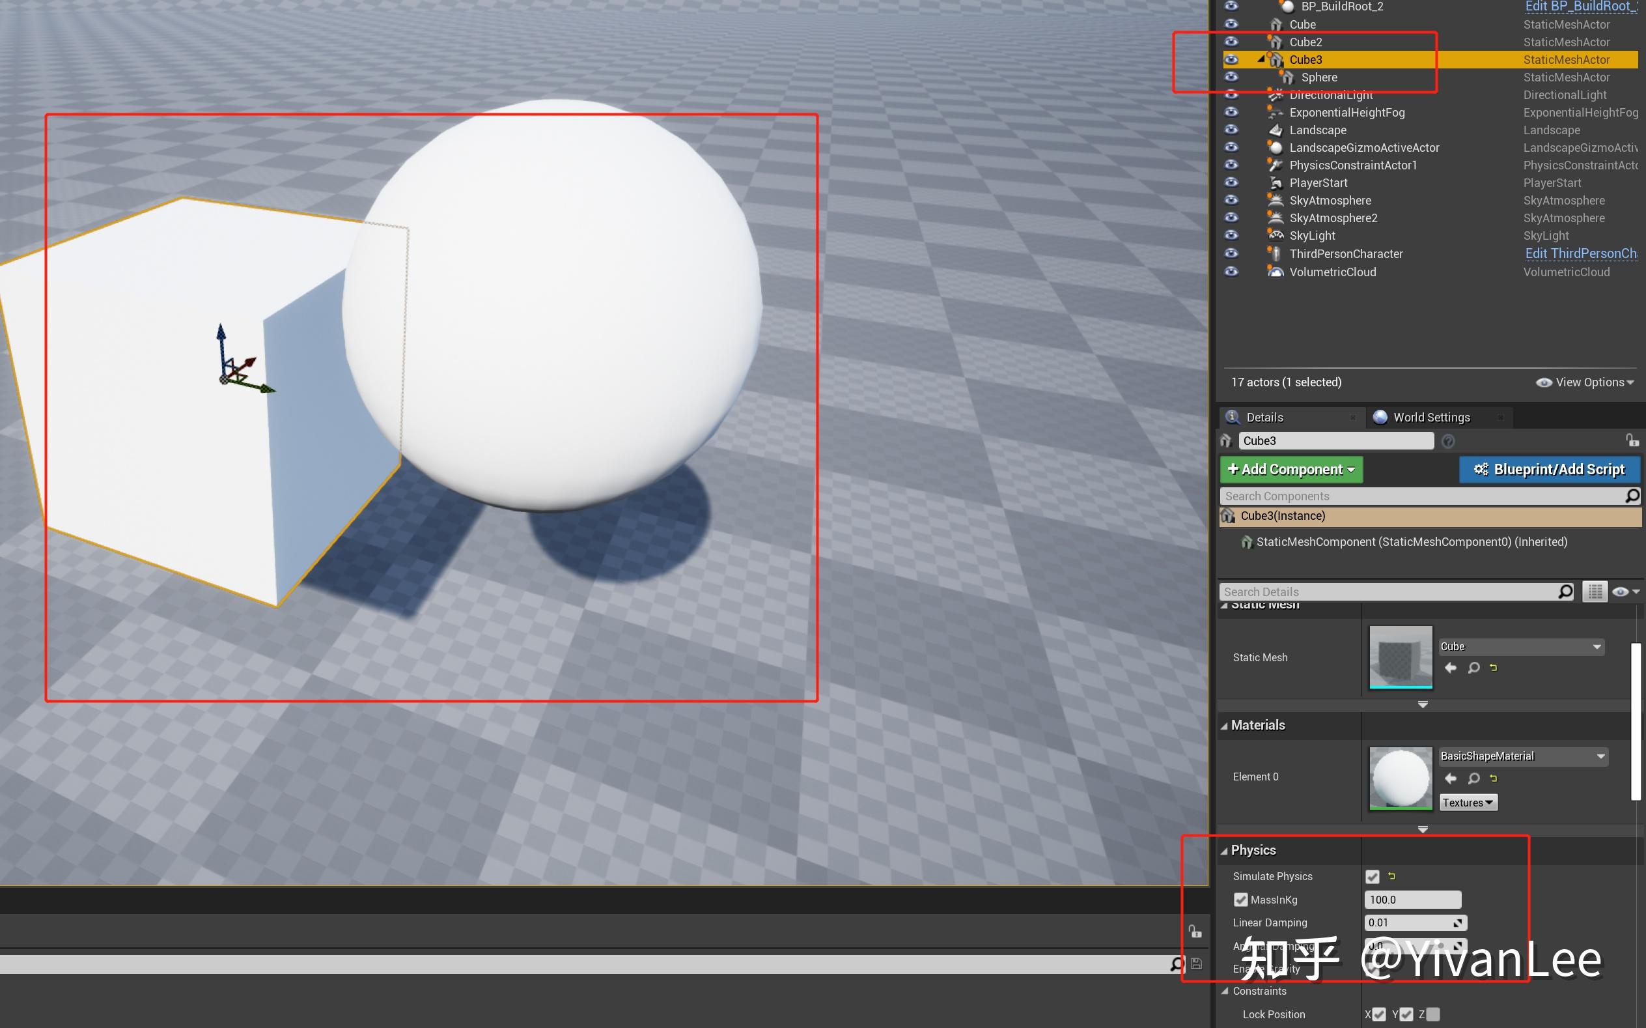Reset Element 0 material to default
The height and width of the screenshot is (1028, 1646).
(x=1493, y=778)
